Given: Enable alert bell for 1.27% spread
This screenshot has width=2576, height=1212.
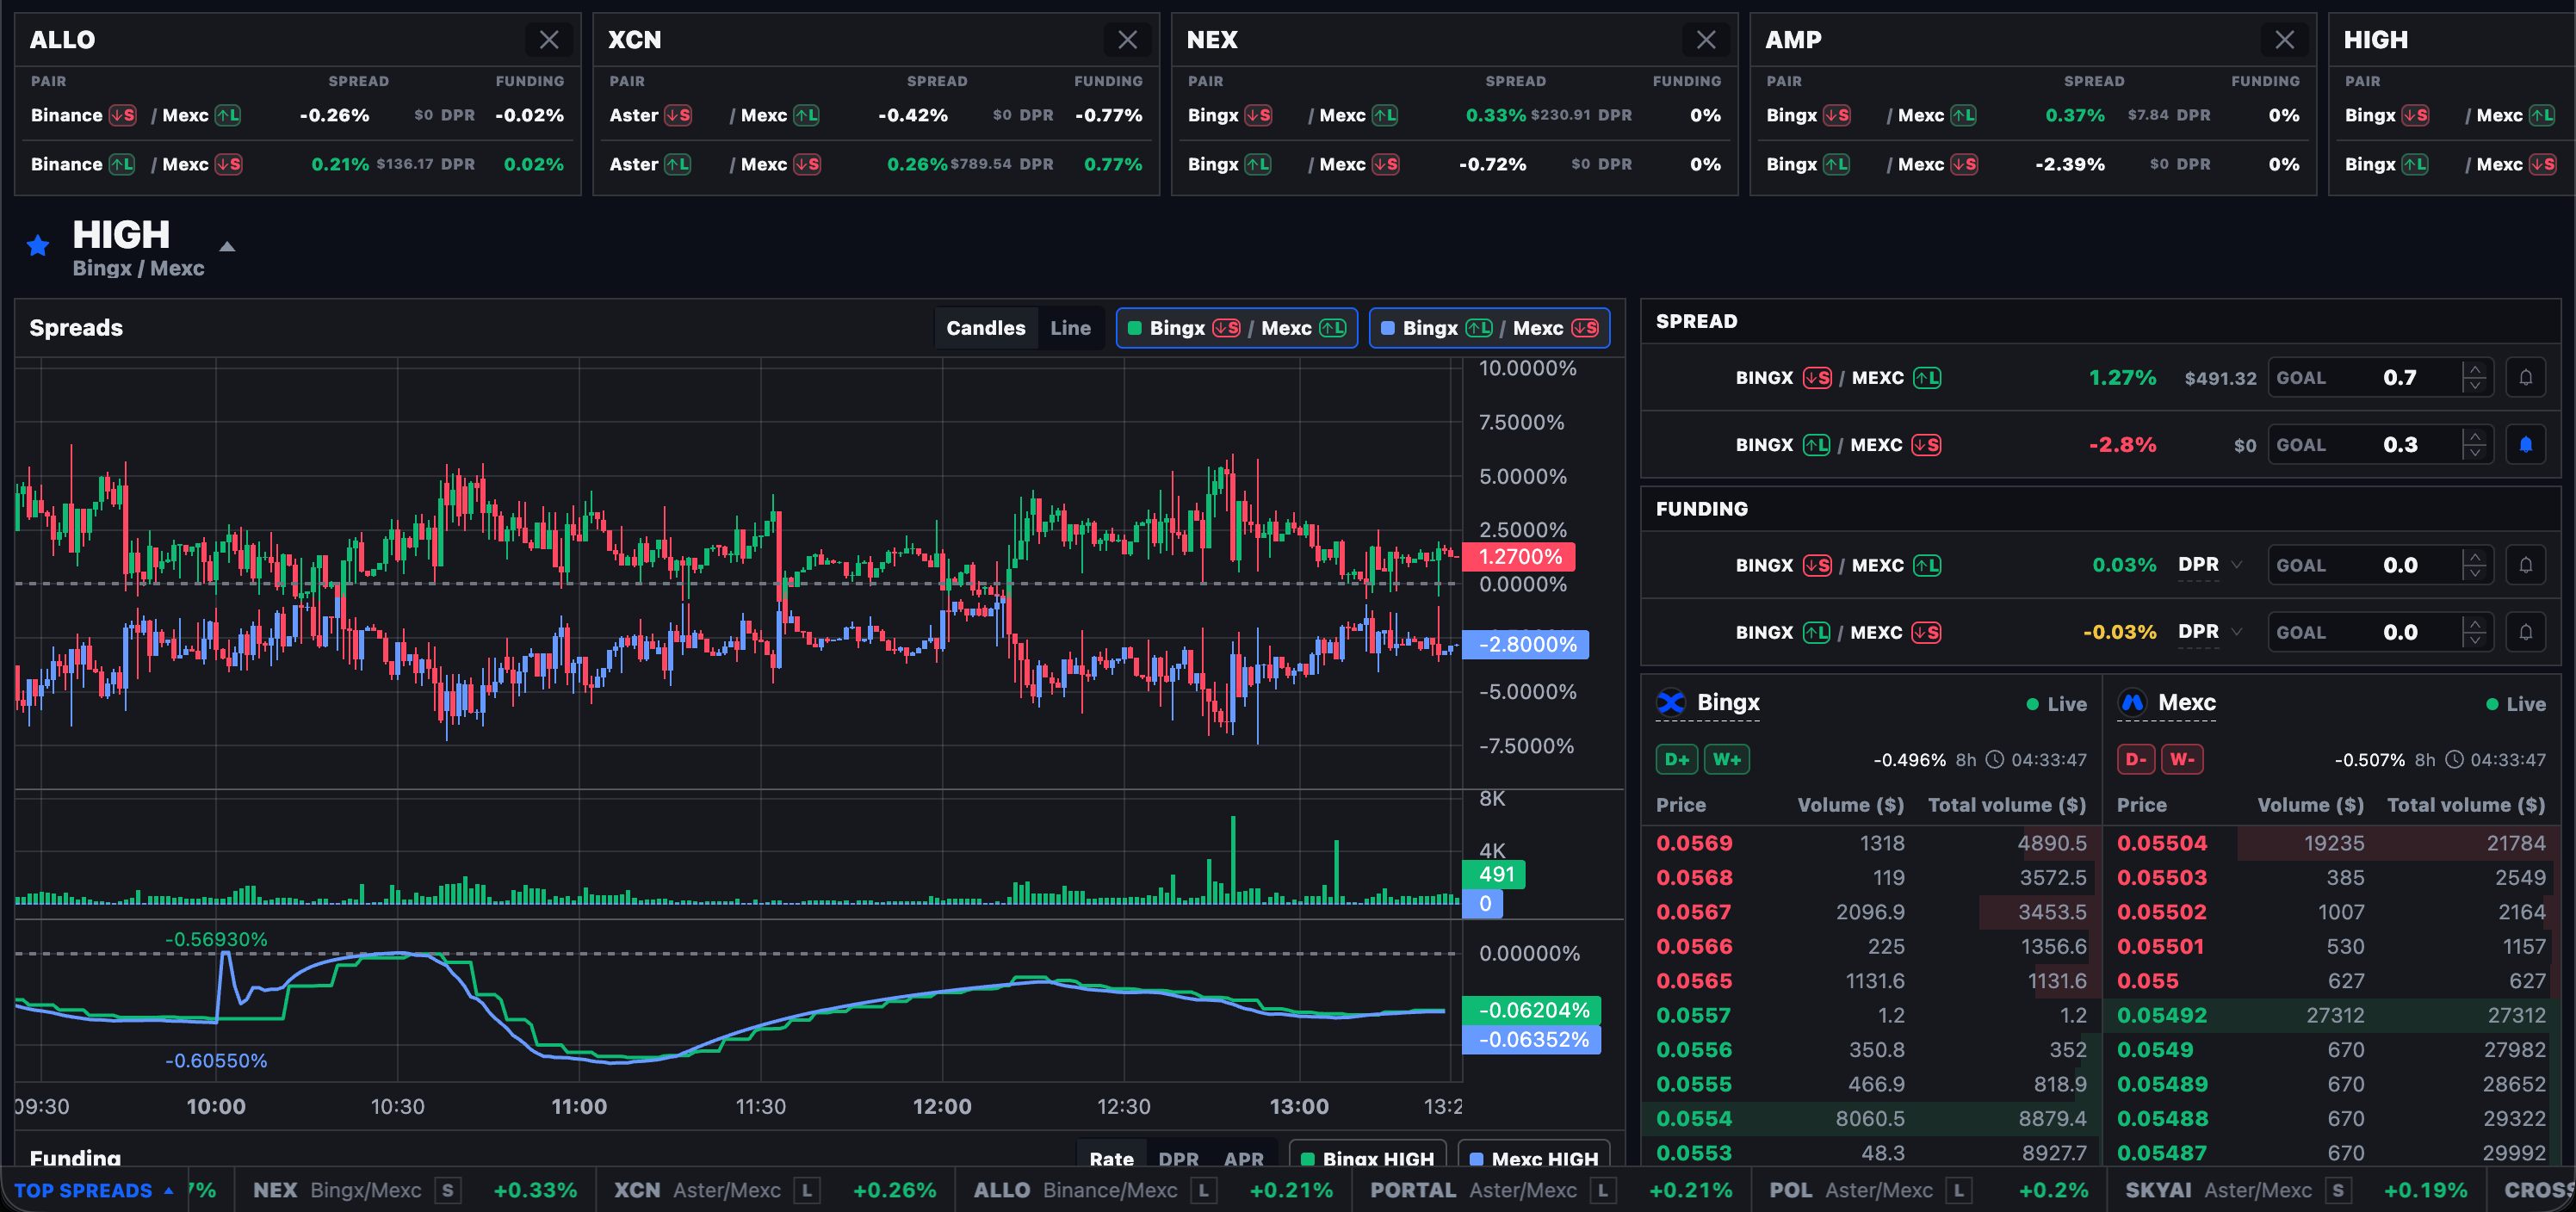Looking at the screenshot, I should tap(2525, 378).
